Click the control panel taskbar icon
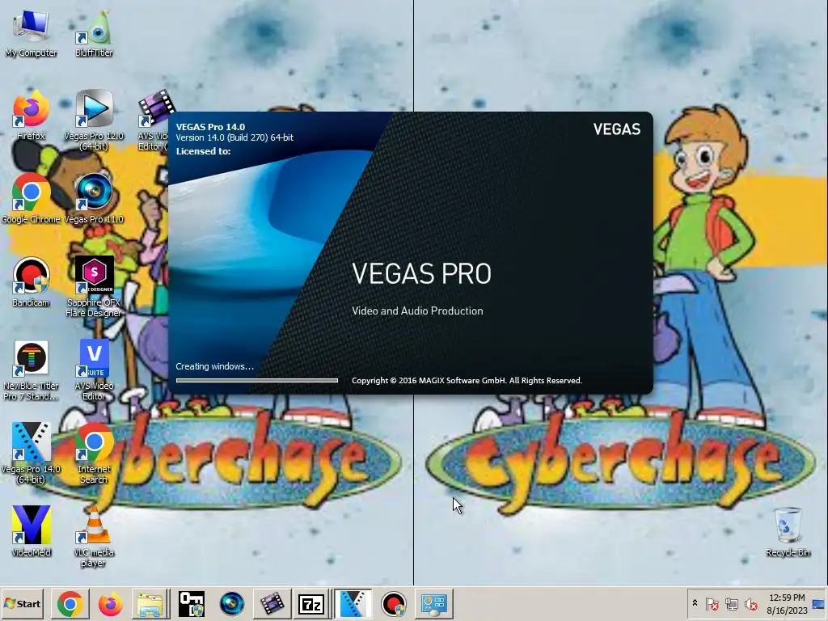 tap(434, 603)
